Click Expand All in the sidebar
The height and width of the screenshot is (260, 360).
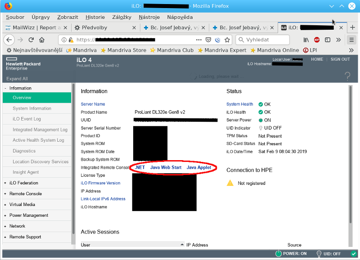tap(17, 79)
